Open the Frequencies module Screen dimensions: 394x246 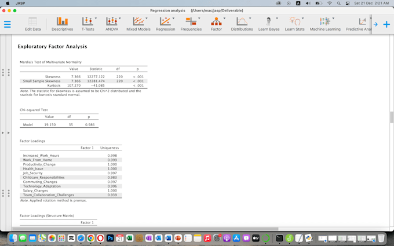191,24
